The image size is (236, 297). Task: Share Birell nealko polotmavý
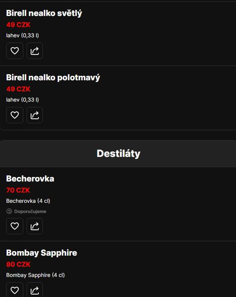click(35, 115)
